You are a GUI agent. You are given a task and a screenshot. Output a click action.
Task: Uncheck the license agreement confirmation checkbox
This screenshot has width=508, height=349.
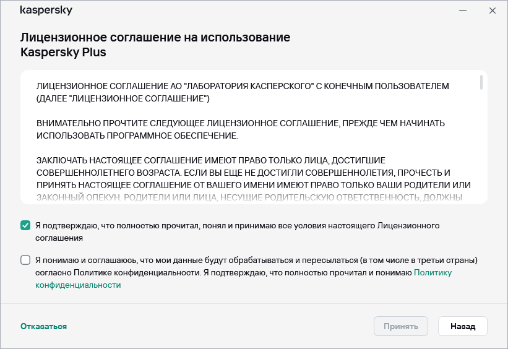click(x=25, y=225)
